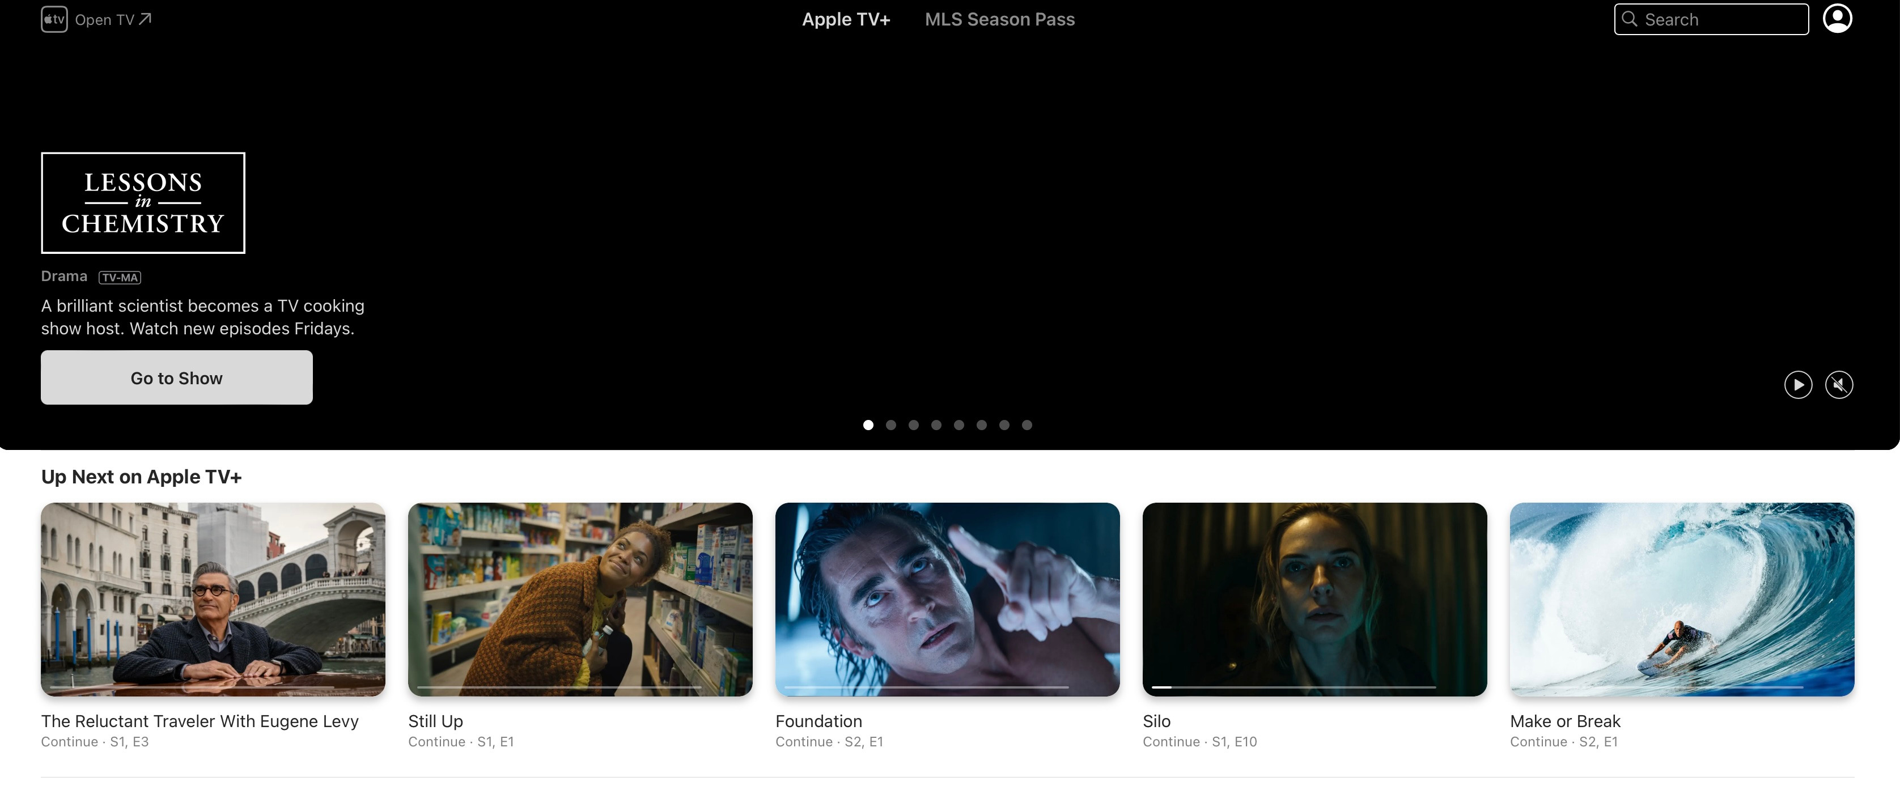Click into the Search field
Screen dimensions: 1900x790
(x=1711, y=19)
